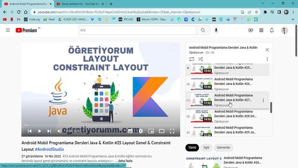Close the playlist panel

pos(267,50)
